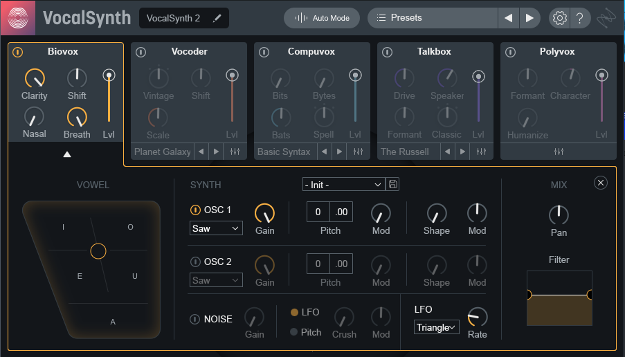
Task: Click the Biovox Nasal knob
Action: (x=35, y=117)
